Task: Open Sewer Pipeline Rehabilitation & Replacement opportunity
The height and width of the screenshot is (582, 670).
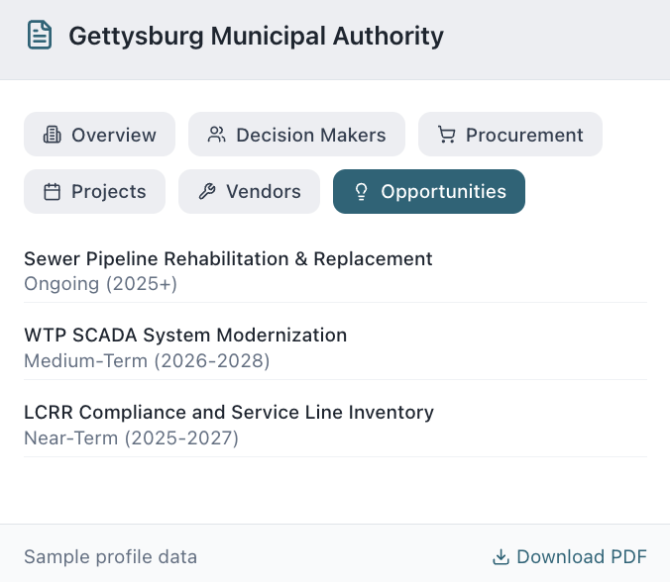Action: 228,259
